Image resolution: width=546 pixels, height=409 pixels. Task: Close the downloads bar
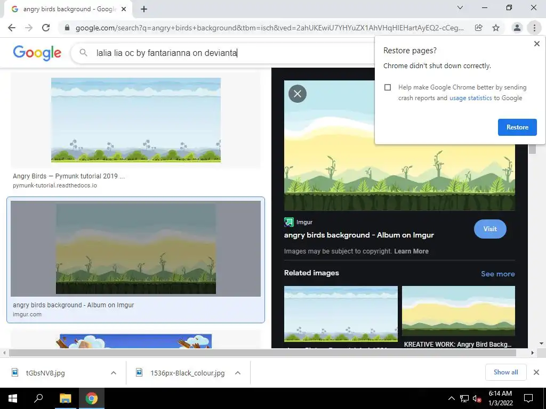click(536, 372)
